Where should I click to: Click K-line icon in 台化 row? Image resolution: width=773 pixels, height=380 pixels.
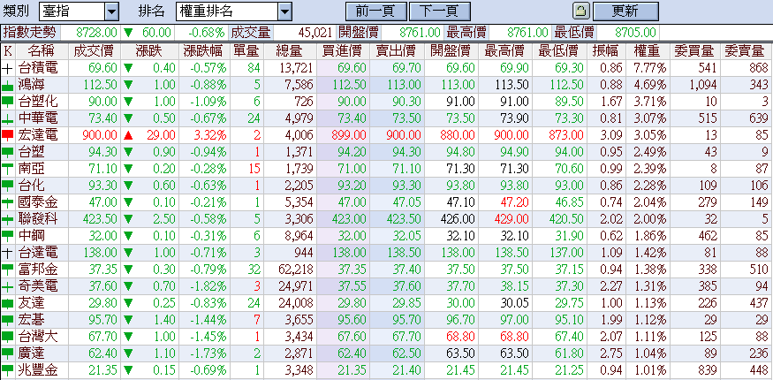tap(7, 186)
